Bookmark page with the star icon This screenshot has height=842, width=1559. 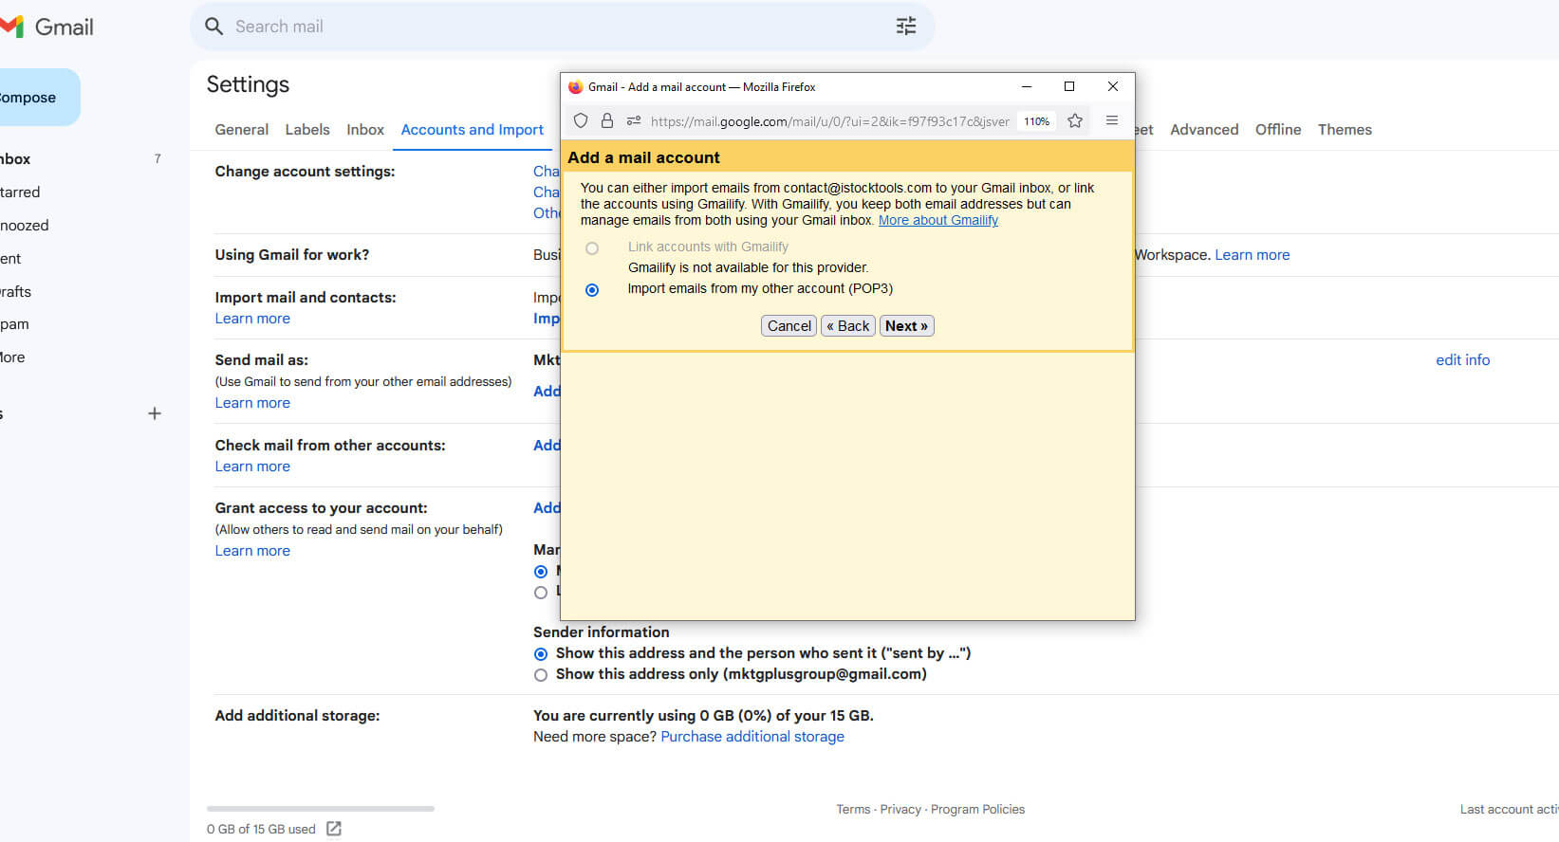[1075, 120]
